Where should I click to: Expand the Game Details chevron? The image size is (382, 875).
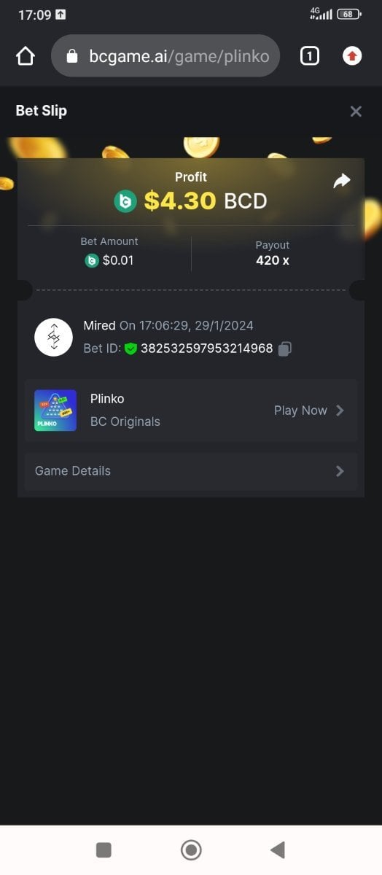pyautogui.click(x=340, y=471)
